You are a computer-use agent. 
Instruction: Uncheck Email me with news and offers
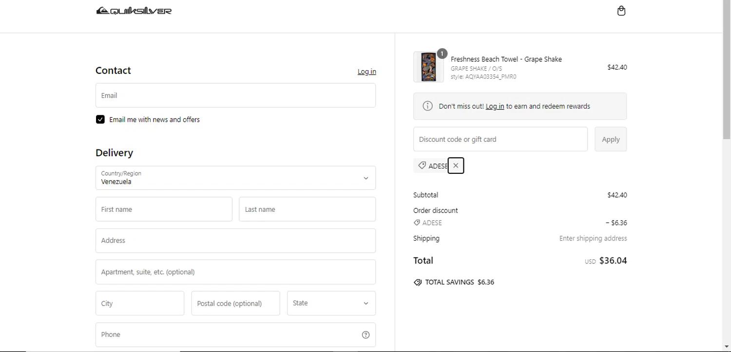(100, 119)
